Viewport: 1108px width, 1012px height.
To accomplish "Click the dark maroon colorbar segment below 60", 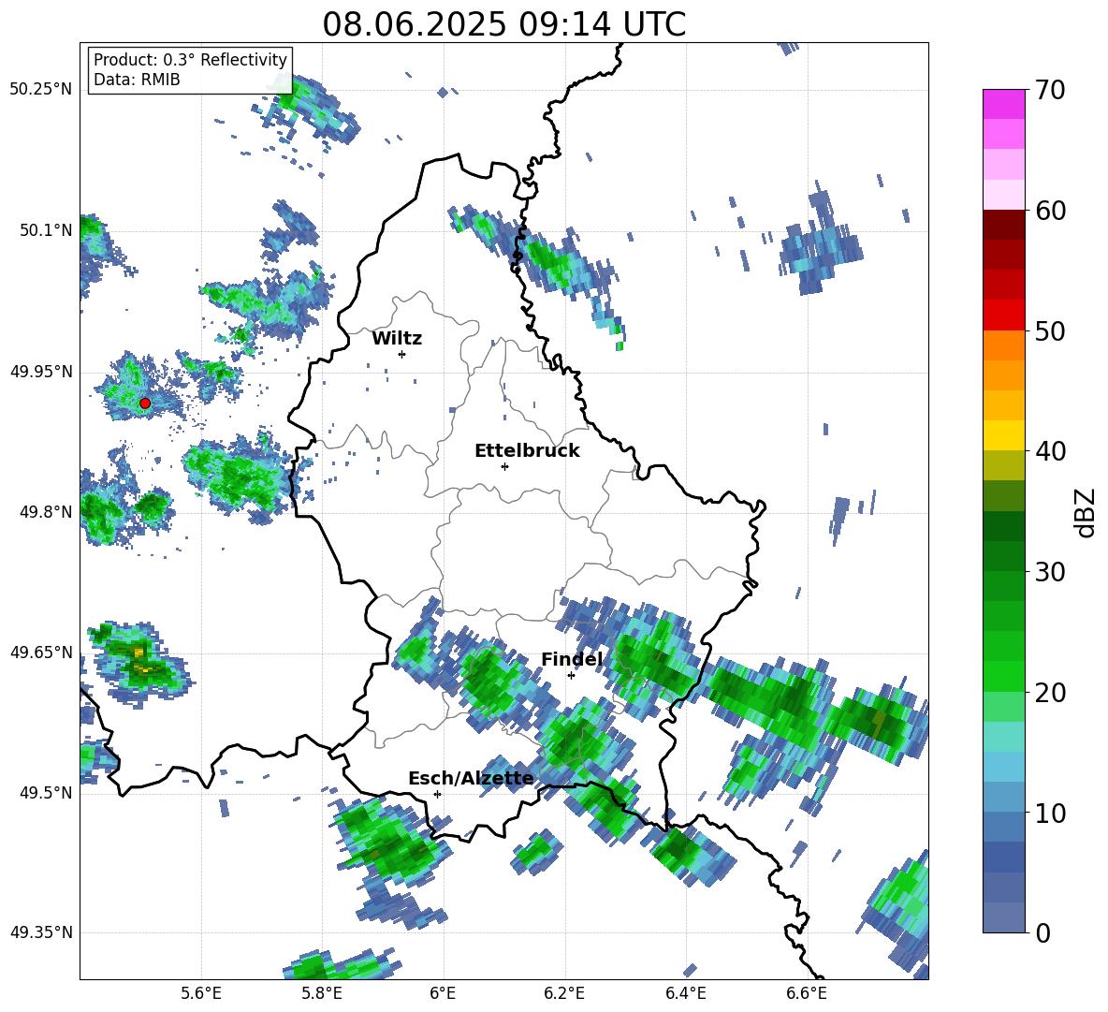I will click(1003, 226).
